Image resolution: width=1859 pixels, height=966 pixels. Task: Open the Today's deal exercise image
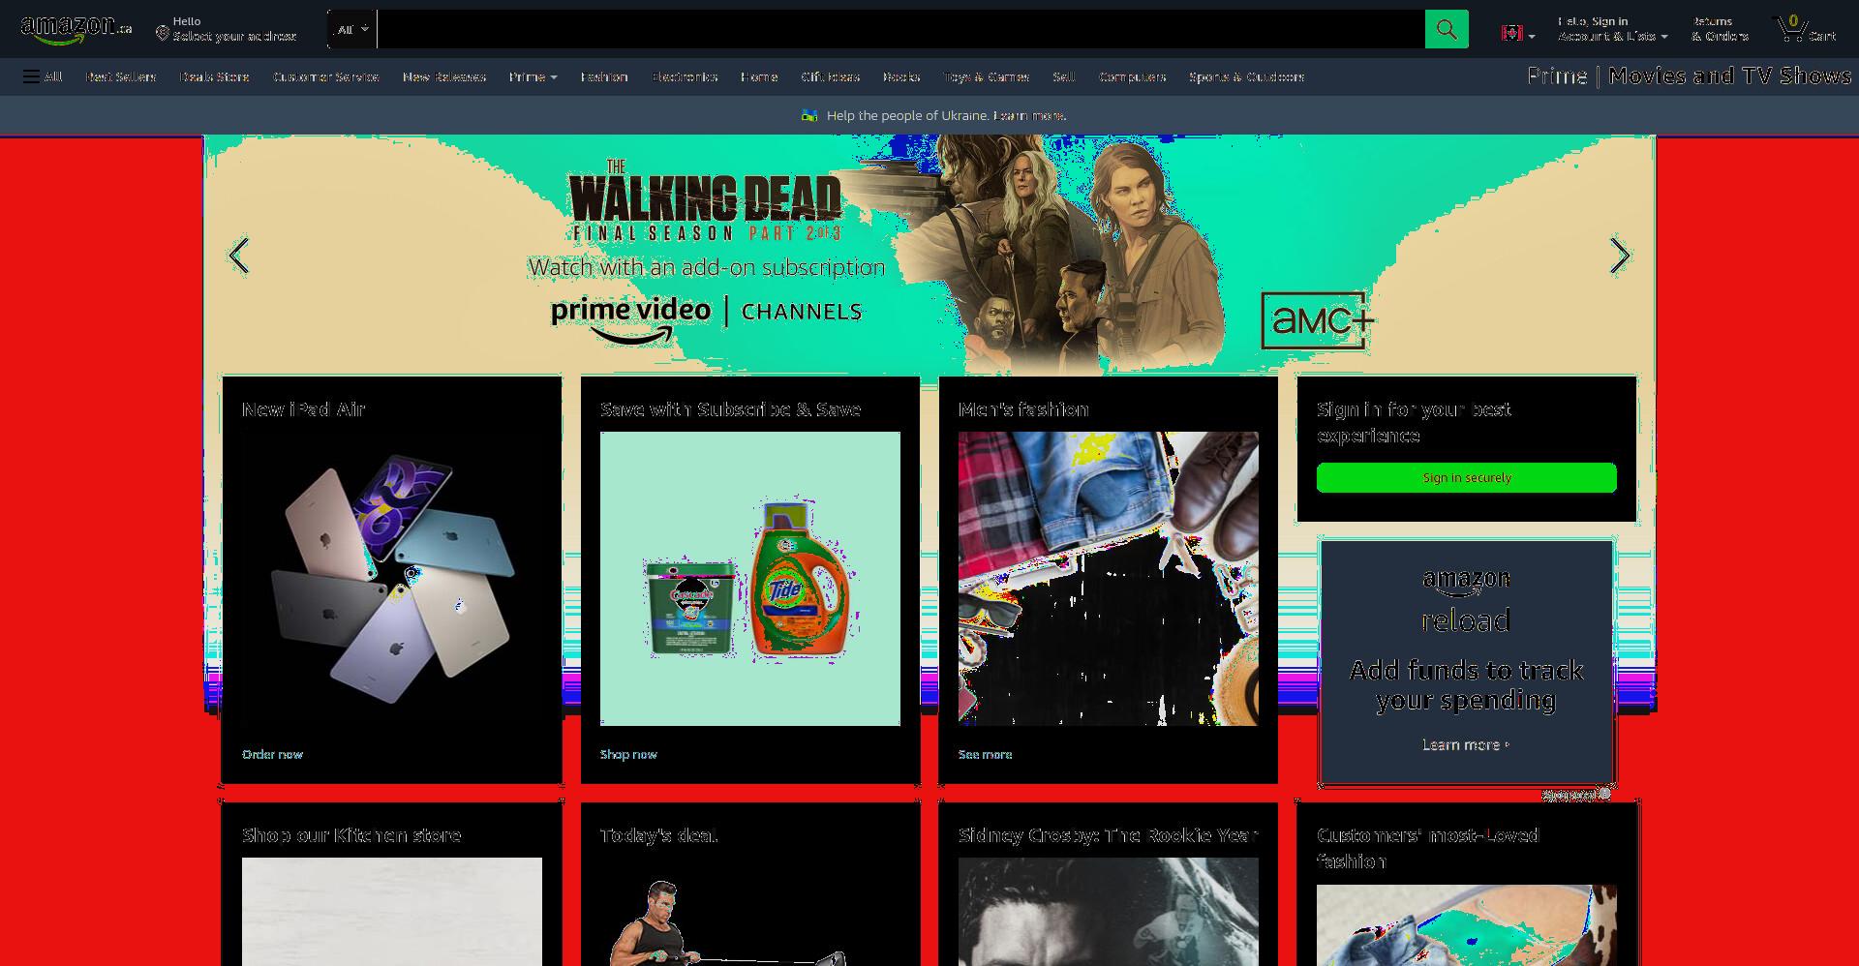point(750,912)
